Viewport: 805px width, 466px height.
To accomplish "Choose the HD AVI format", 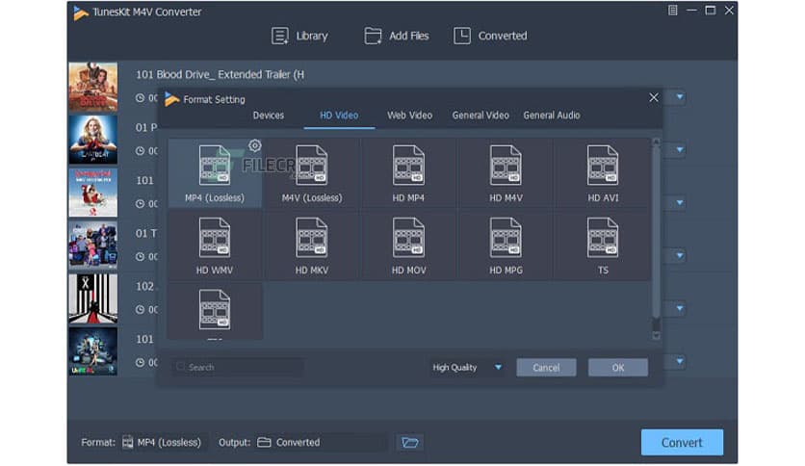I will click(603, 173).
